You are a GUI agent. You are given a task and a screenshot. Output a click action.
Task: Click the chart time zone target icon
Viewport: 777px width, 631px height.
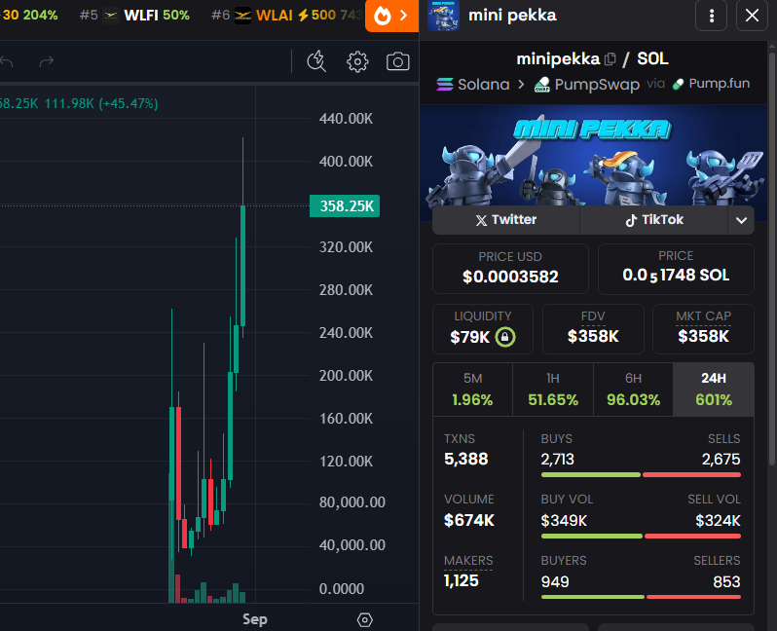pyautogui.click(x=365, y=619)
